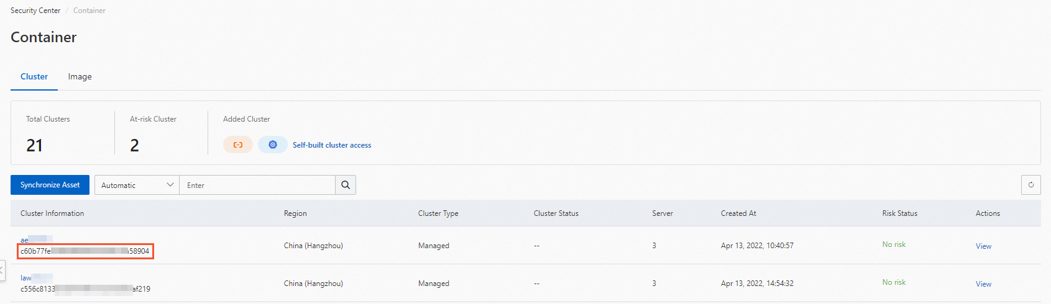Click the Created At column header

click(x=738, y=213)
